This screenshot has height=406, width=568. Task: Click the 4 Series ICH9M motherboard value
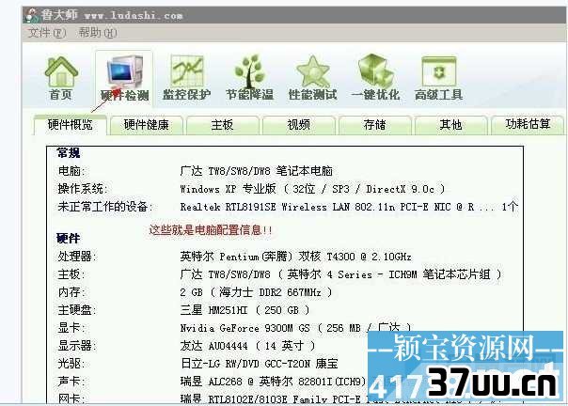[340, 274]
